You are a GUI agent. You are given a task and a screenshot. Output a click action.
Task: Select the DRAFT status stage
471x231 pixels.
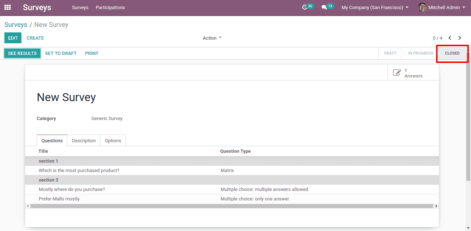click(x=390, y=53)
